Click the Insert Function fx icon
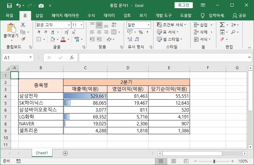The width and height of the screenshot is (254, 165). coord(72,58)
